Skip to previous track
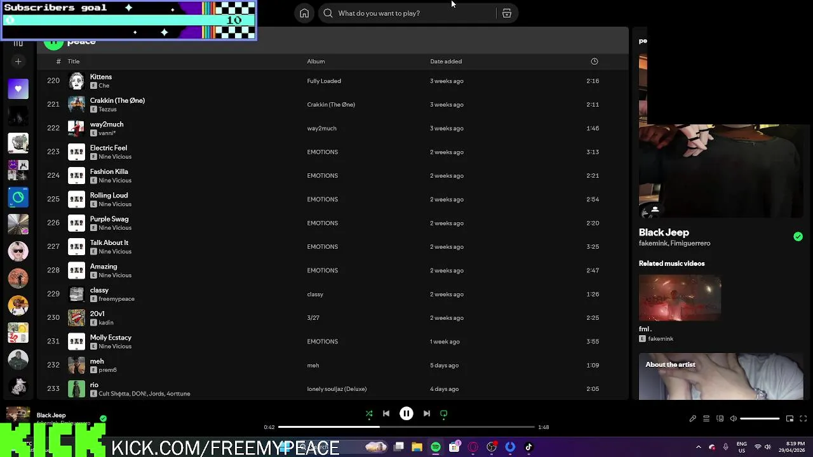The image size is (813, 457). pos(386,414)
